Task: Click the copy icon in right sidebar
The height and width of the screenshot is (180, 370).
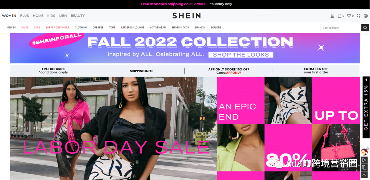Action: tap(364, 167)
